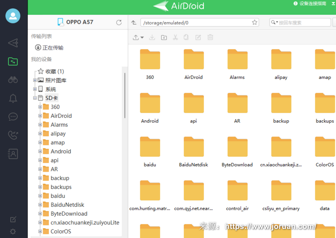Collapse the SD卡 tree node

point(35,98)
